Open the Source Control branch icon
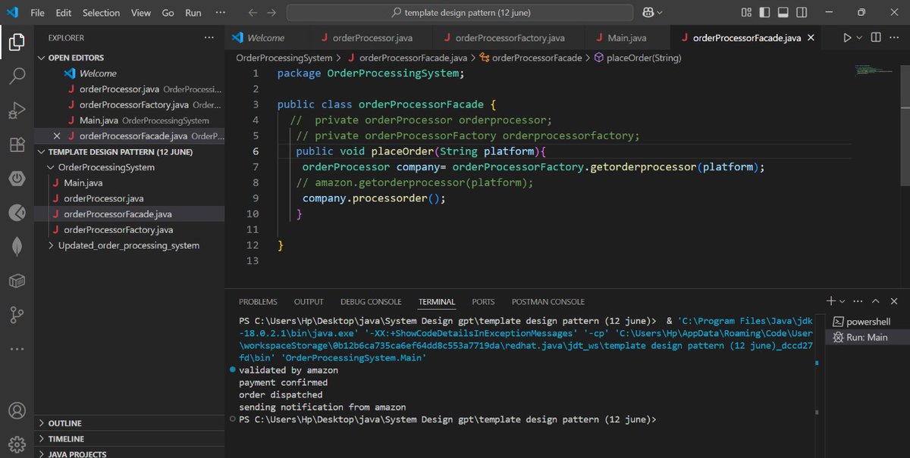This screenshot has width=910, height=458. pyautogui.click(x=17, y=315)
